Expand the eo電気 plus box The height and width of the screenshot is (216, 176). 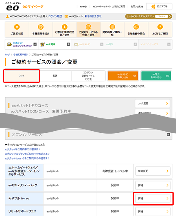135,44
